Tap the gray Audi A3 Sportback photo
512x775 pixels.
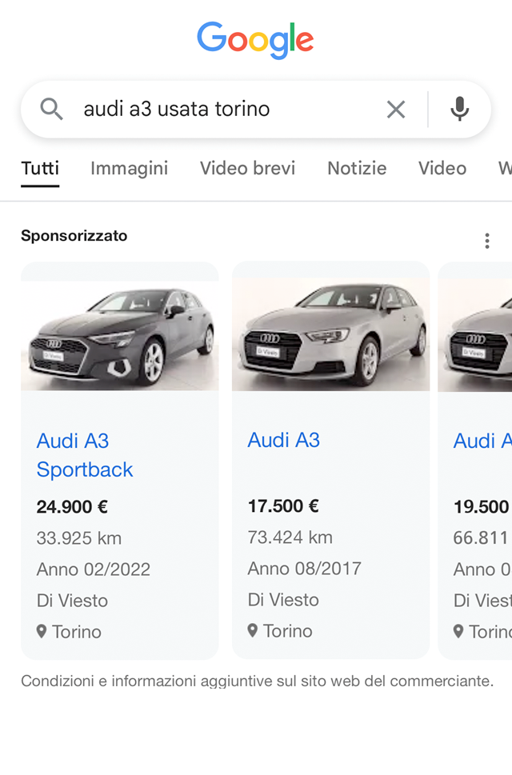click(x=119, y=326)
